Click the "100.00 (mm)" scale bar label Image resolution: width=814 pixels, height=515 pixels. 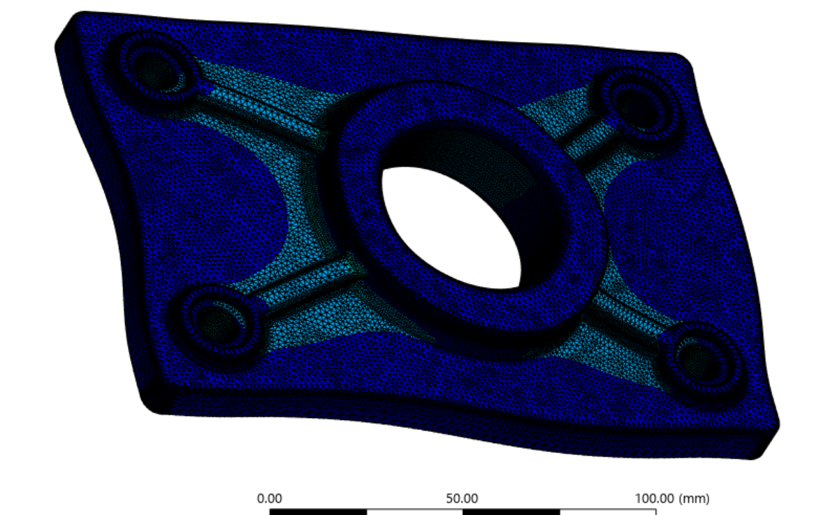tap(671, 499)
